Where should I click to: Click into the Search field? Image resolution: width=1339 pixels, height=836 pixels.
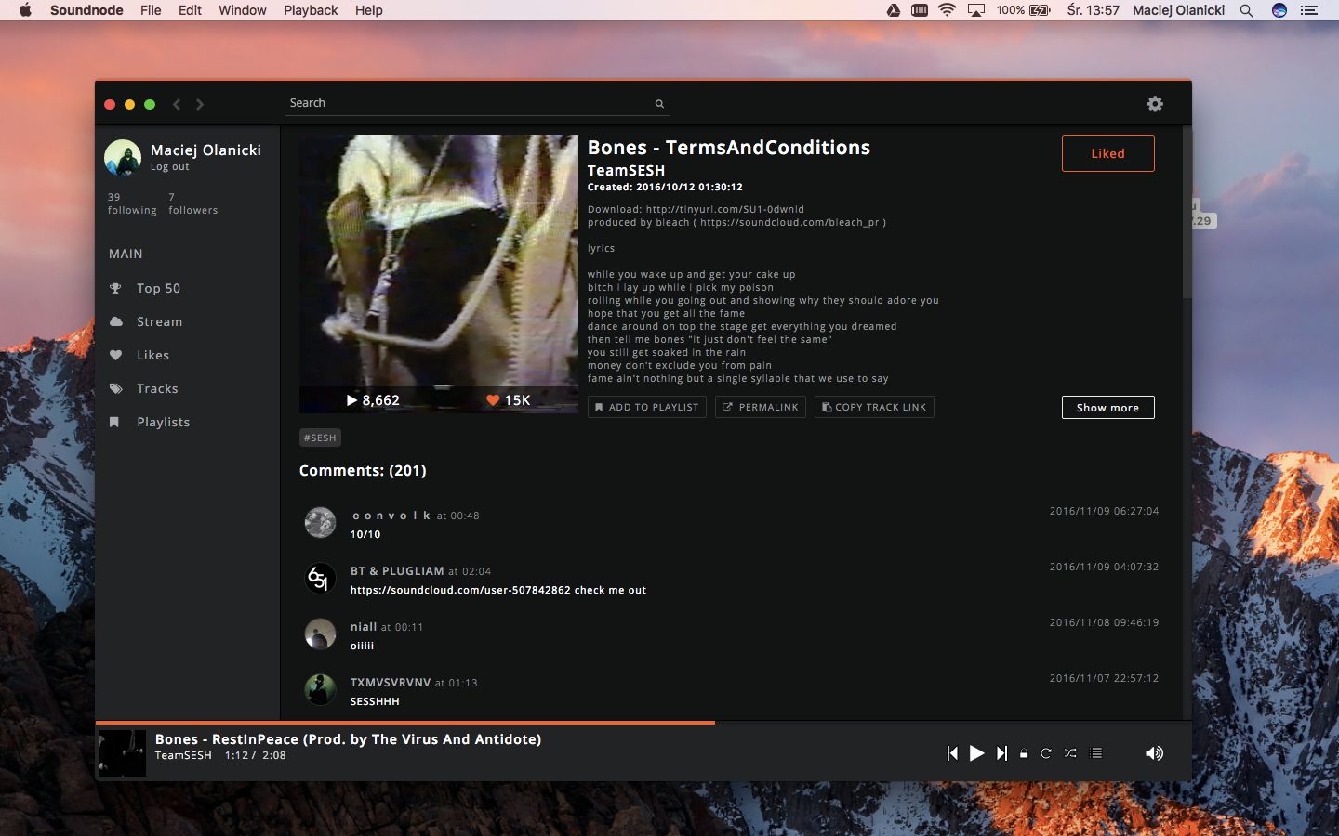(x=478, y=103)
